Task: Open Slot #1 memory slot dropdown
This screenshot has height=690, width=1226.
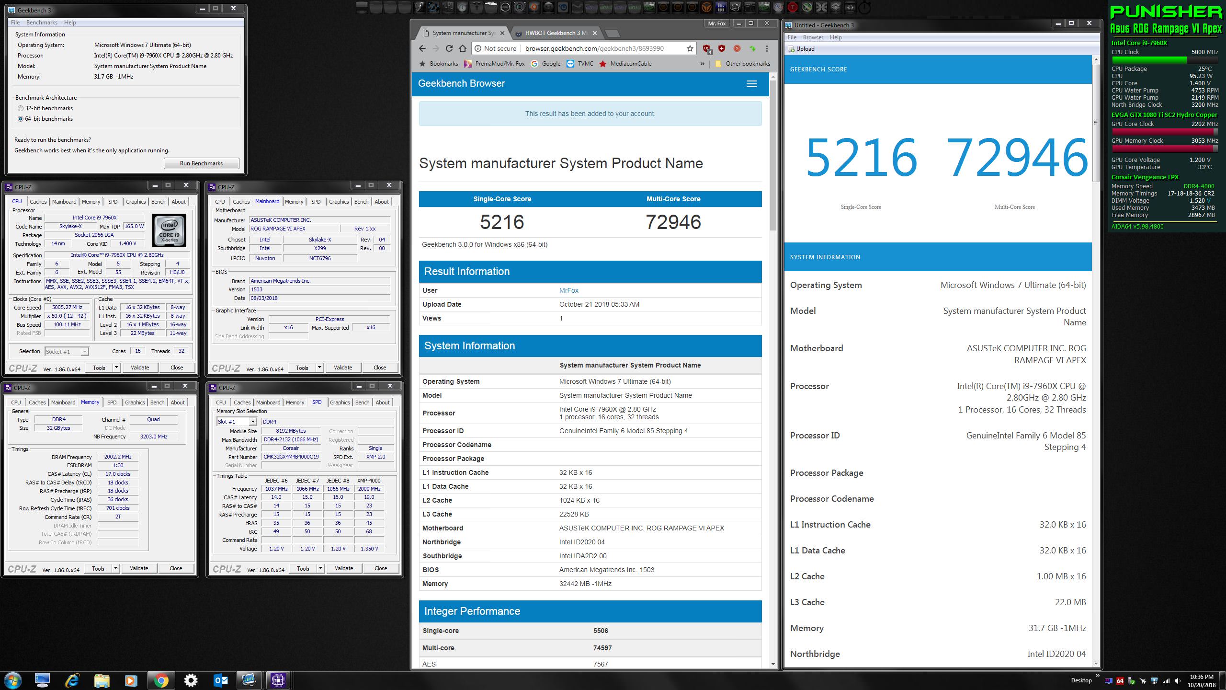Action: tap(237, 422)
